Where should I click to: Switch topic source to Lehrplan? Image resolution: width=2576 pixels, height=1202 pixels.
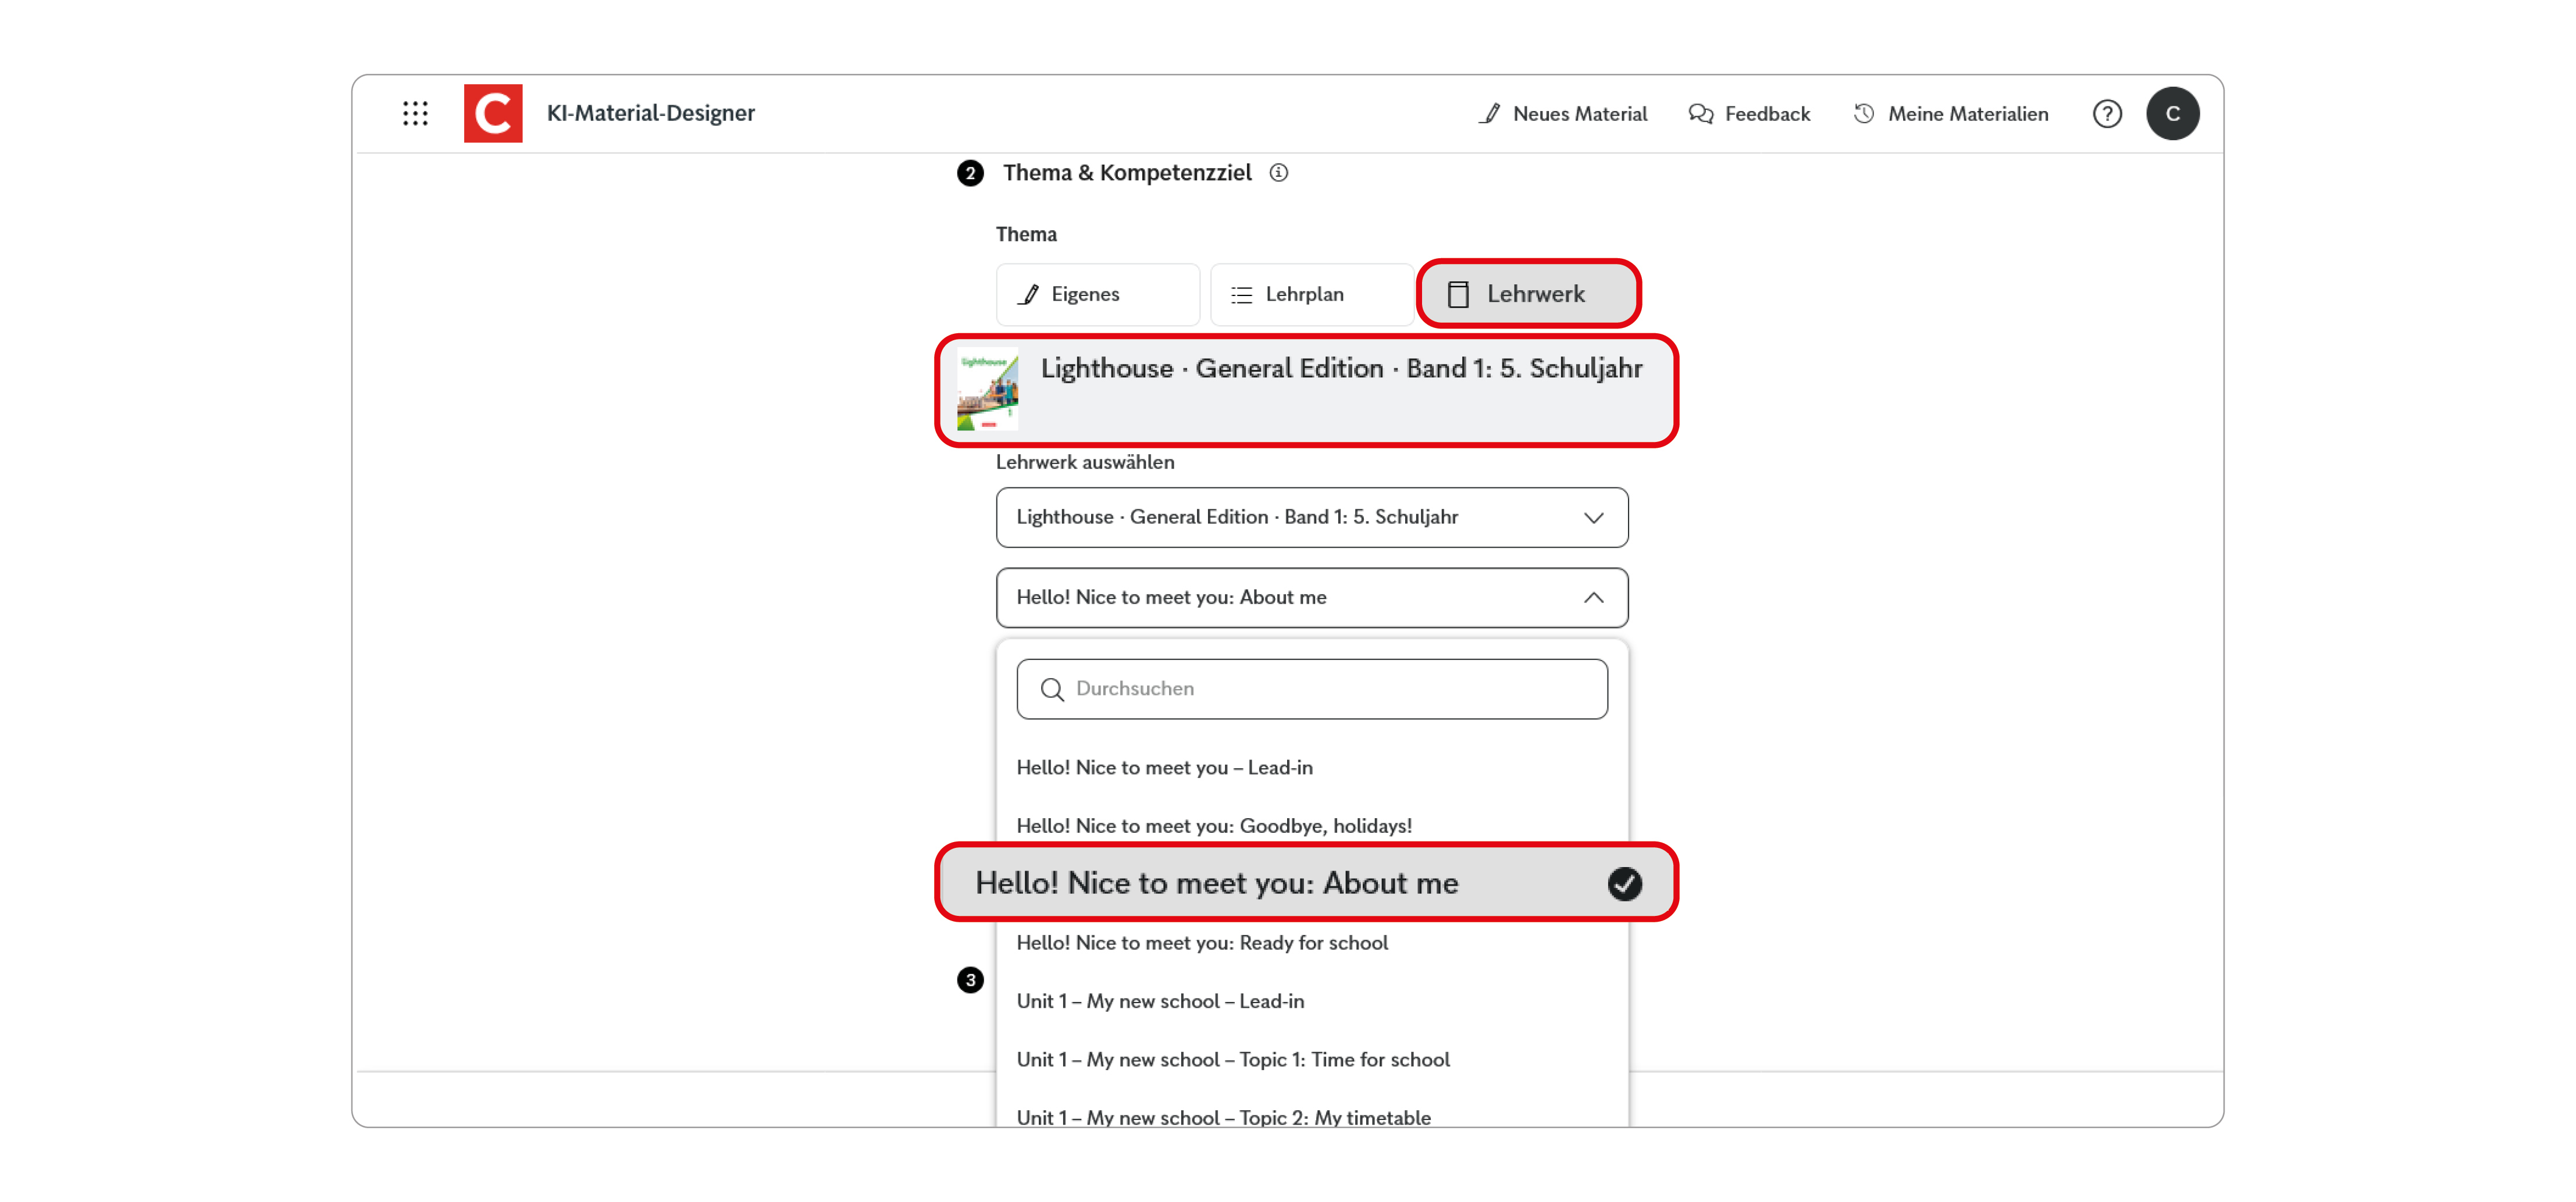(1311, 294)
